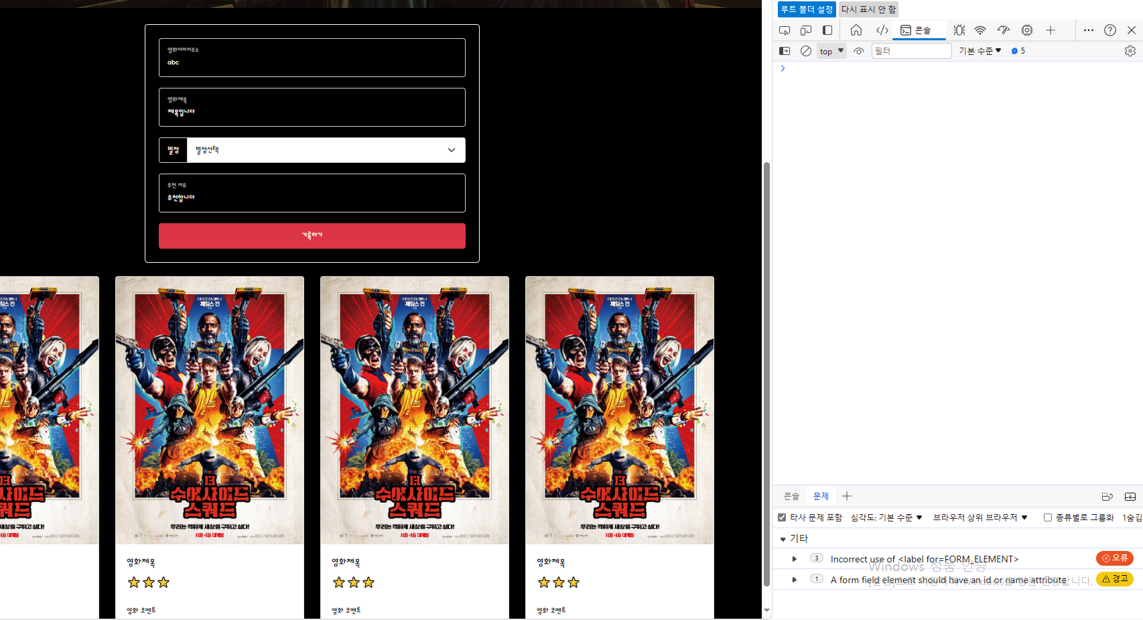Clear the console output
1143x620 pixels.
806,51
